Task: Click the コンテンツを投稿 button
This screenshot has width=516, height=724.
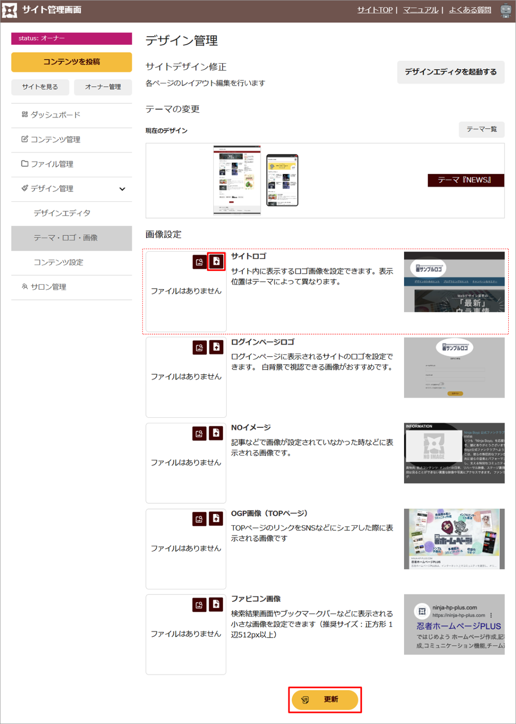Action: (x=72, y=62)
